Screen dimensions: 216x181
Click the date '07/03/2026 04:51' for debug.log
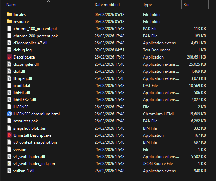tap(109, 50)
